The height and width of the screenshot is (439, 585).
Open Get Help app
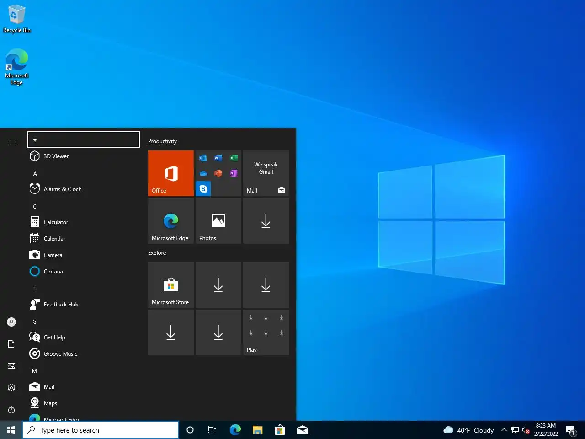coord(84,337)
